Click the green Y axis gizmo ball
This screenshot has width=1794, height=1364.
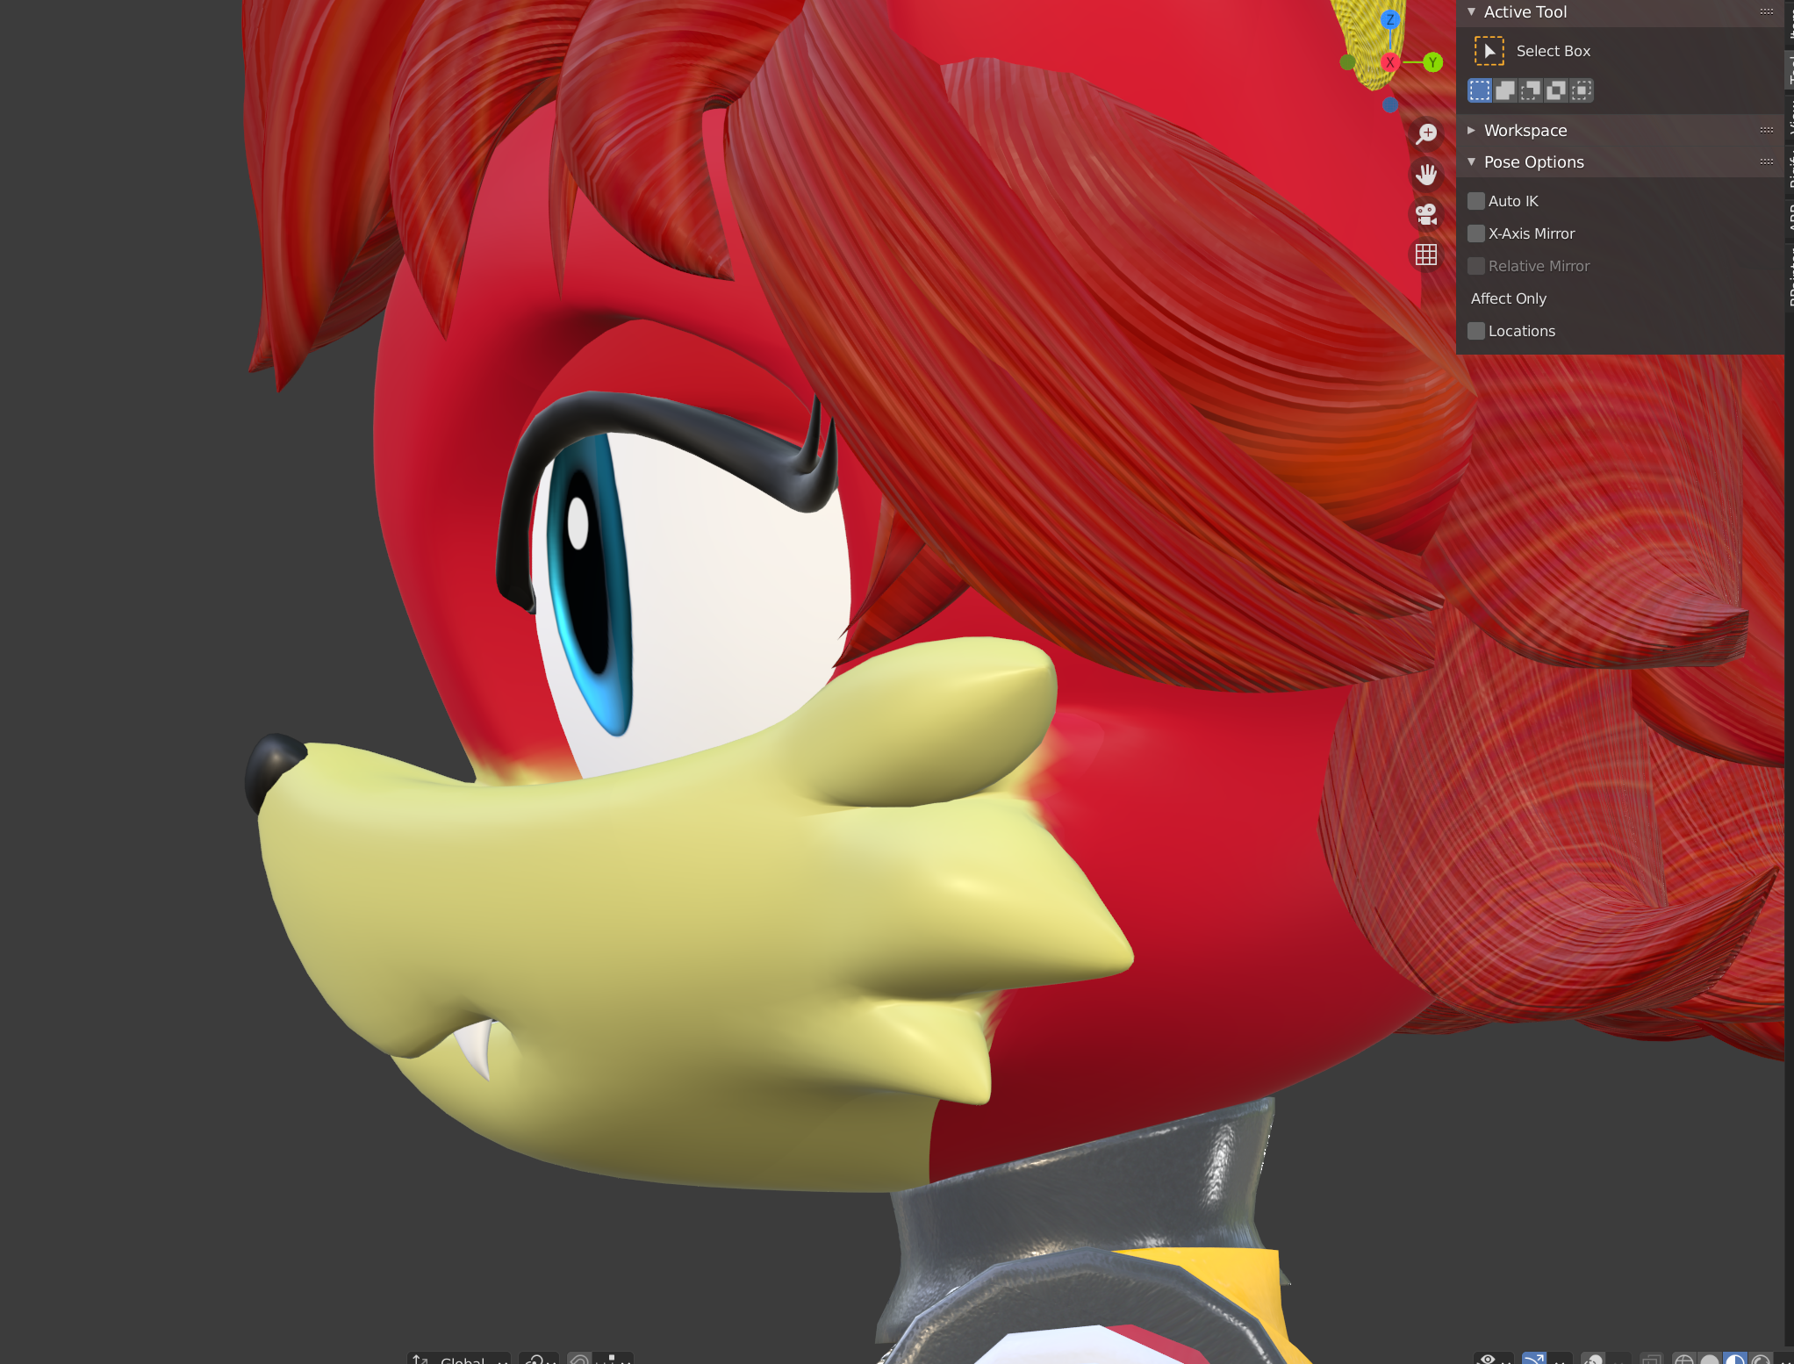(1432, 62)
